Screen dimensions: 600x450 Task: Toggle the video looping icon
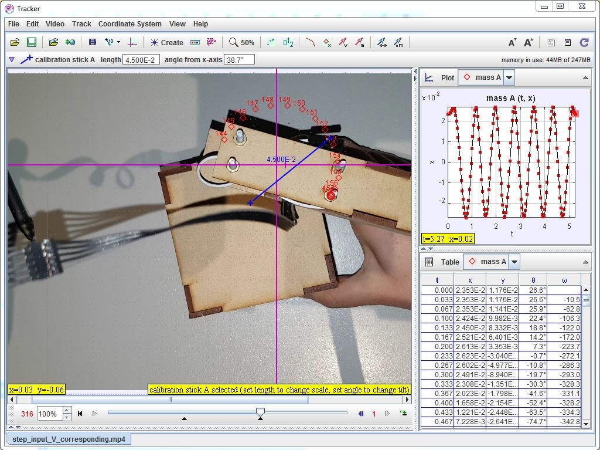(403, 413)
